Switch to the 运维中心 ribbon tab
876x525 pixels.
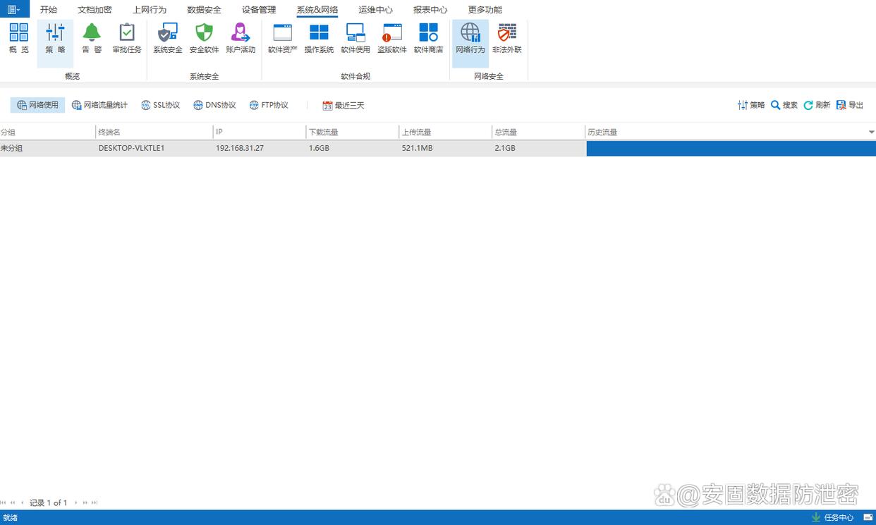point(375,10)
